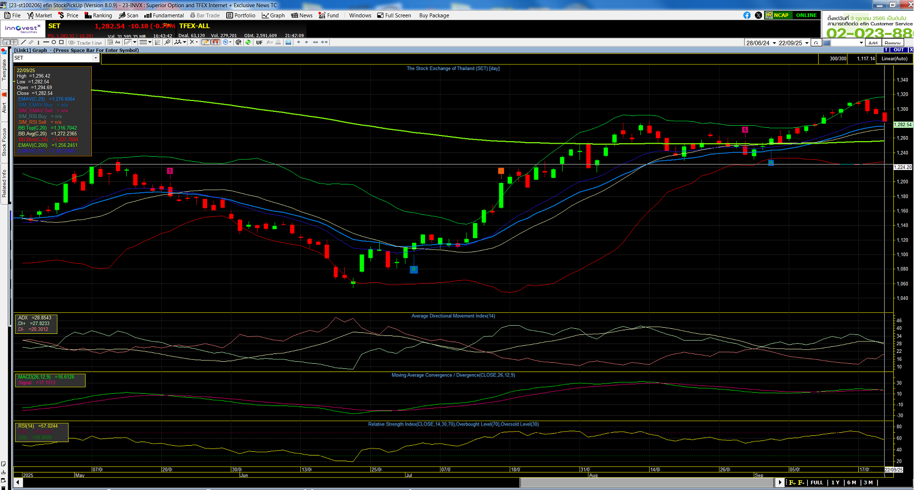Screen dimensions: 915x490
Task: Activate the crosshair tool
Action: tap(14, 42)
